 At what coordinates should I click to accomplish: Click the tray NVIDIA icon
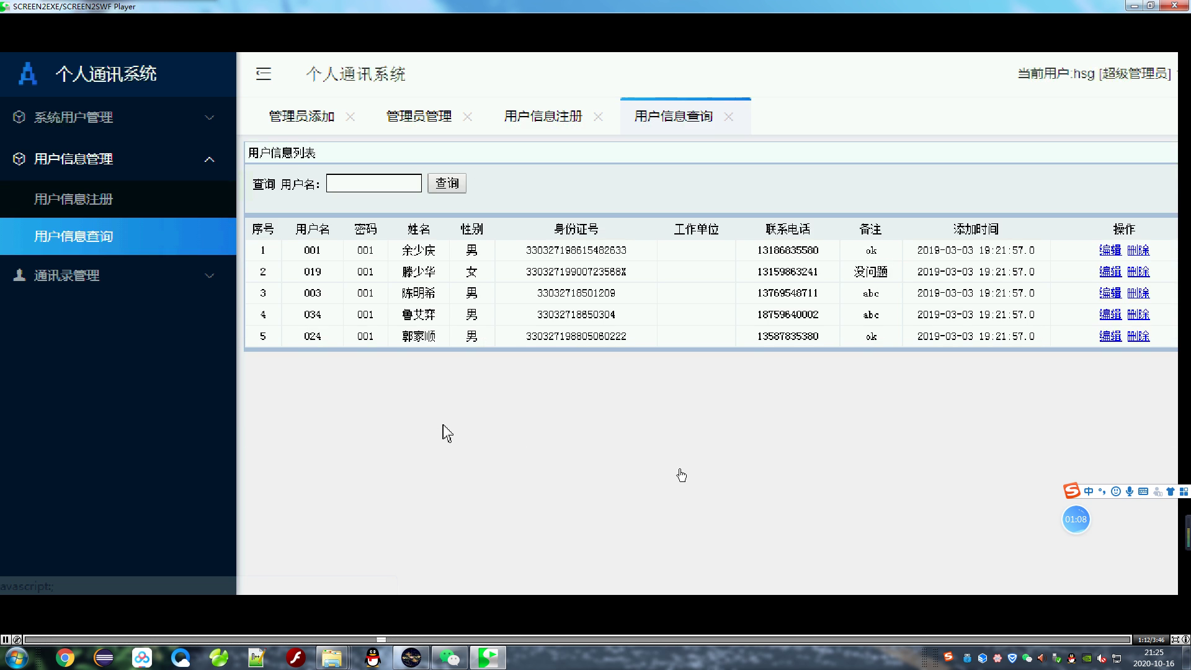pos(1087,658)
